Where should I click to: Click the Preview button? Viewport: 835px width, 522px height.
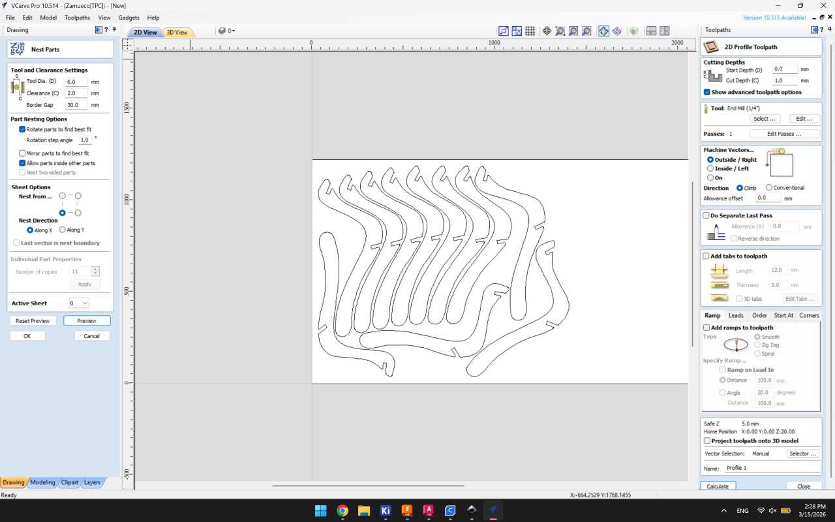tap(87, 320)
